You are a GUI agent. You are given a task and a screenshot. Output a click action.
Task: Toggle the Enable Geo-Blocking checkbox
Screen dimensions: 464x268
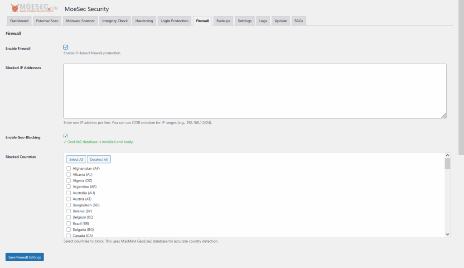click(66, 135)
